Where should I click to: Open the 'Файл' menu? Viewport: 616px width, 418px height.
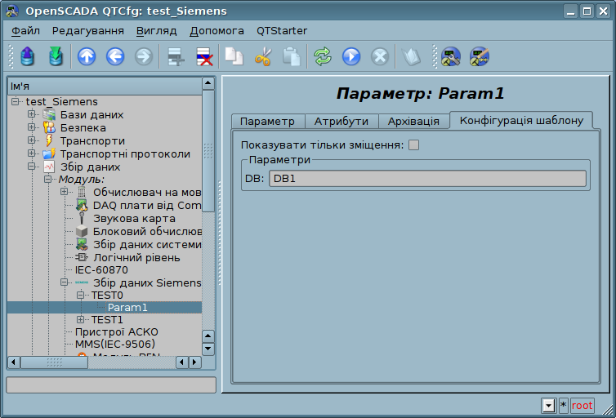pos(26,31)
